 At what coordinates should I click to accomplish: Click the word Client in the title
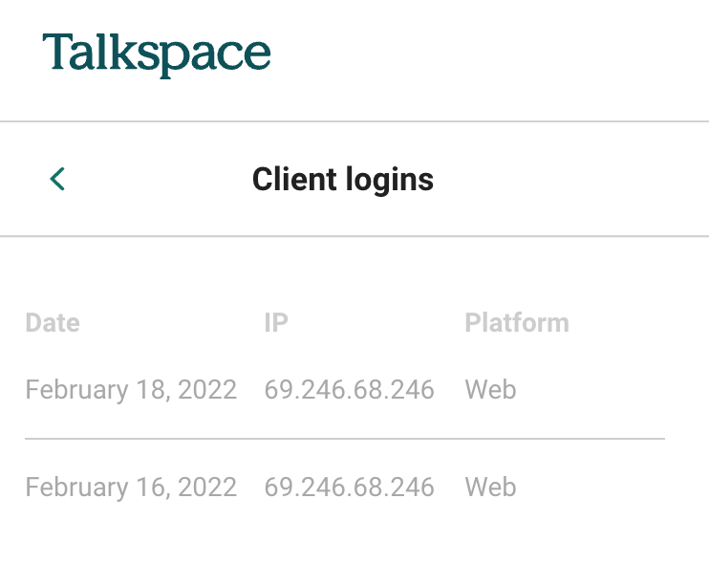tap(294, 179)
